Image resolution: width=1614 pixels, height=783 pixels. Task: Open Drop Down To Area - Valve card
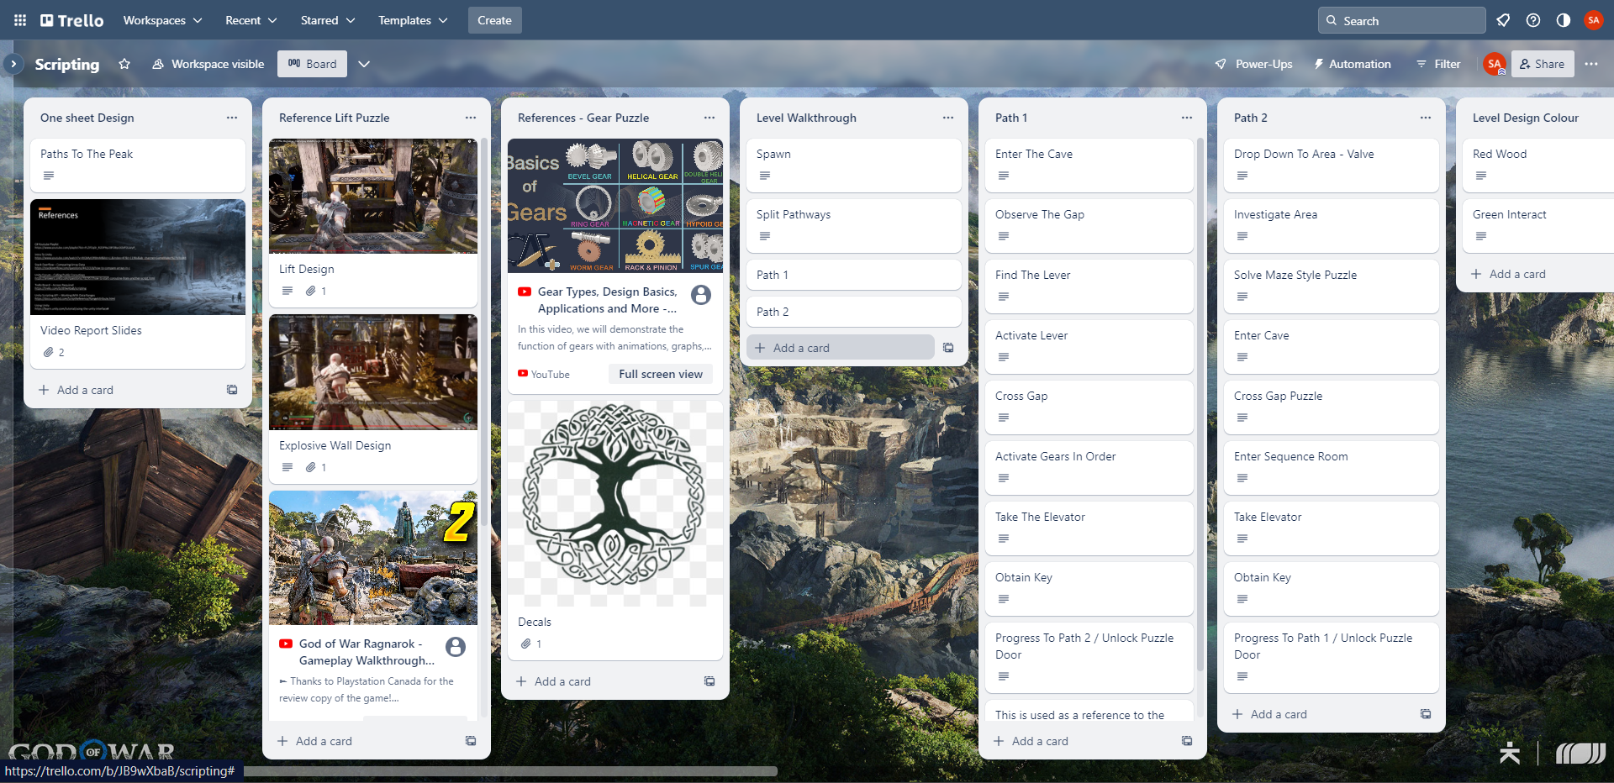[1332, 166]
